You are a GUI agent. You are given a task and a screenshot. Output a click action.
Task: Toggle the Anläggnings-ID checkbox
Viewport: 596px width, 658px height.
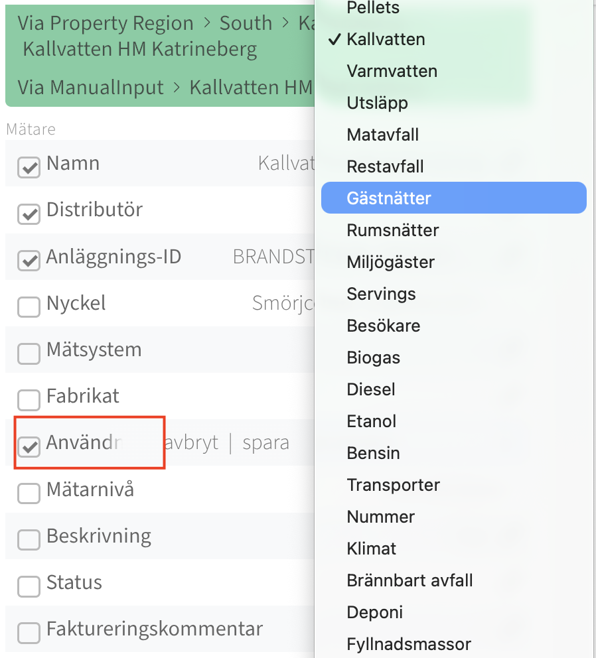click(29, 261)
